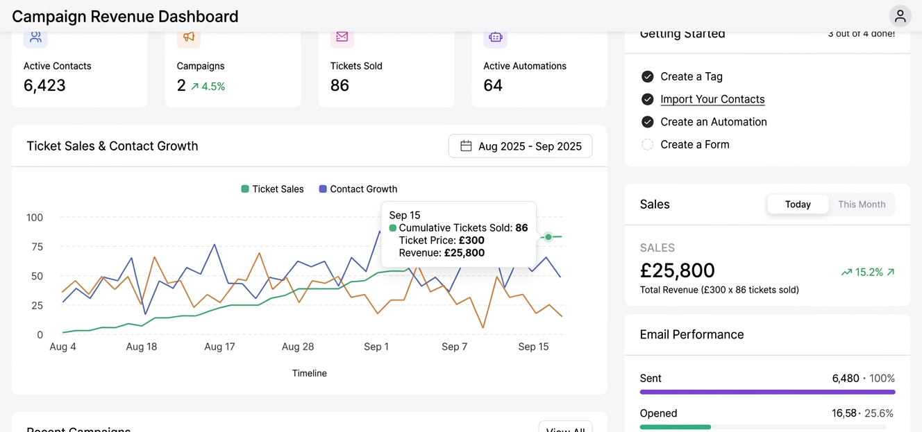Switch to the This Month sales tab

point(862,205)
